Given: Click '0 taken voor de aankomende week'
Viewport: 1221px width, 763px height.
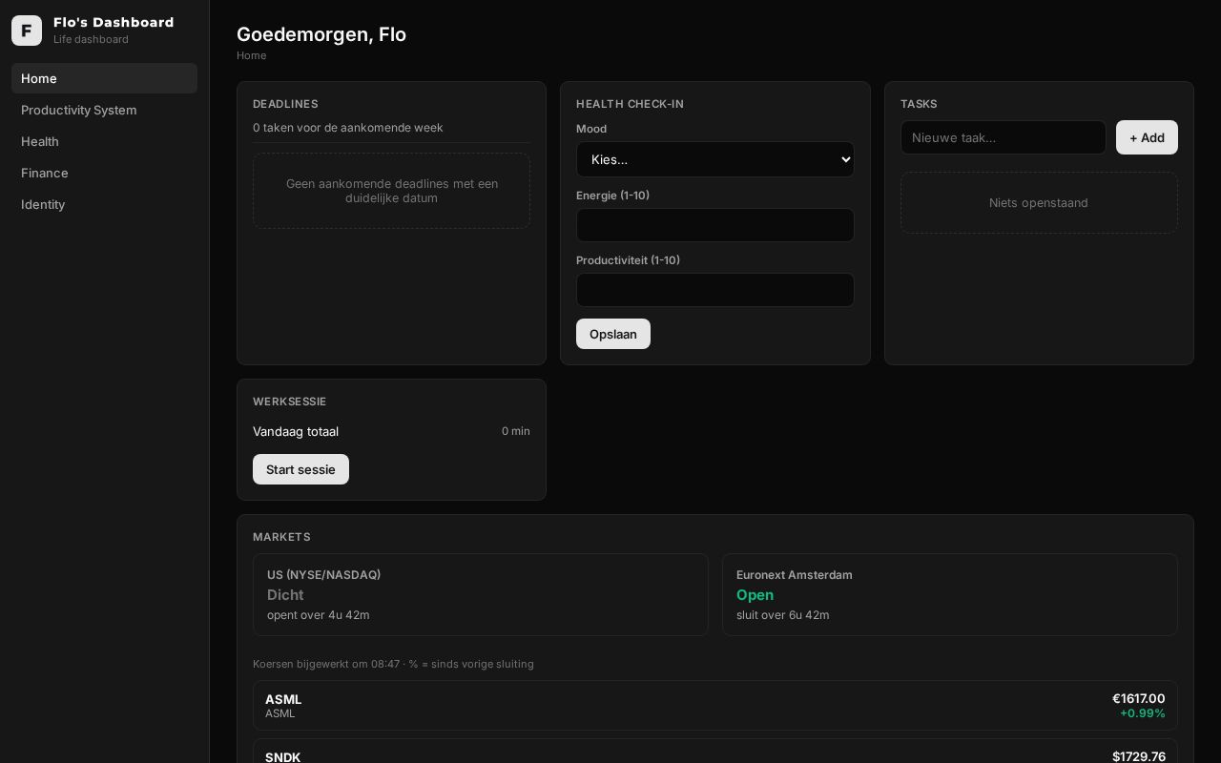Looking at the screenshot, I should [x=348, y=128].
